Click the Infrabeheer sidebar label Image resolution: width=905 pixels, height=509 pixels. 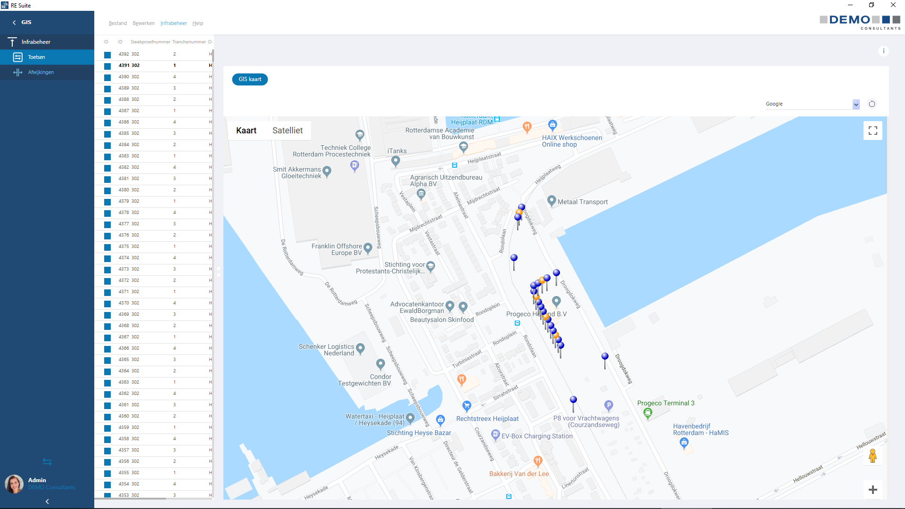tap(36, 42)
